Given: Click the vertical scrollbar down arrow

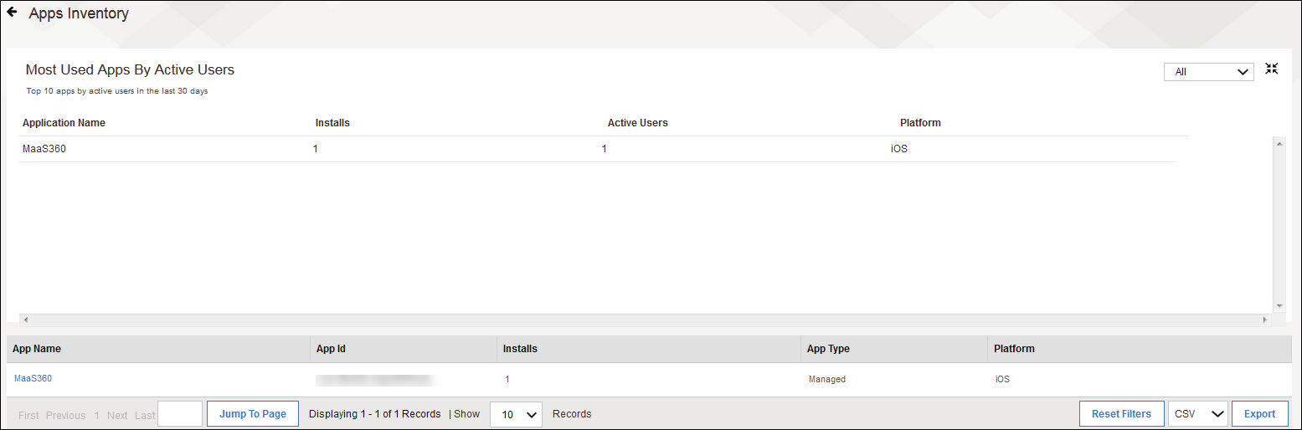Looking at the screenshot, I should click(x=1279, y=306).
